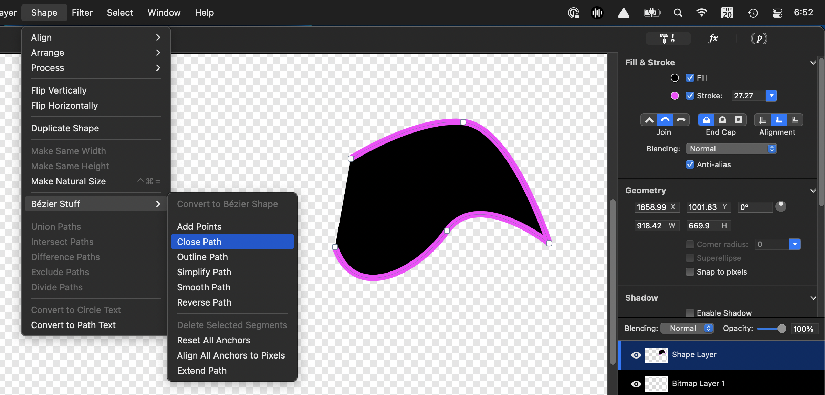Select the miter join icon
Viewport: 825px width, 395px height.
point(649,120)
